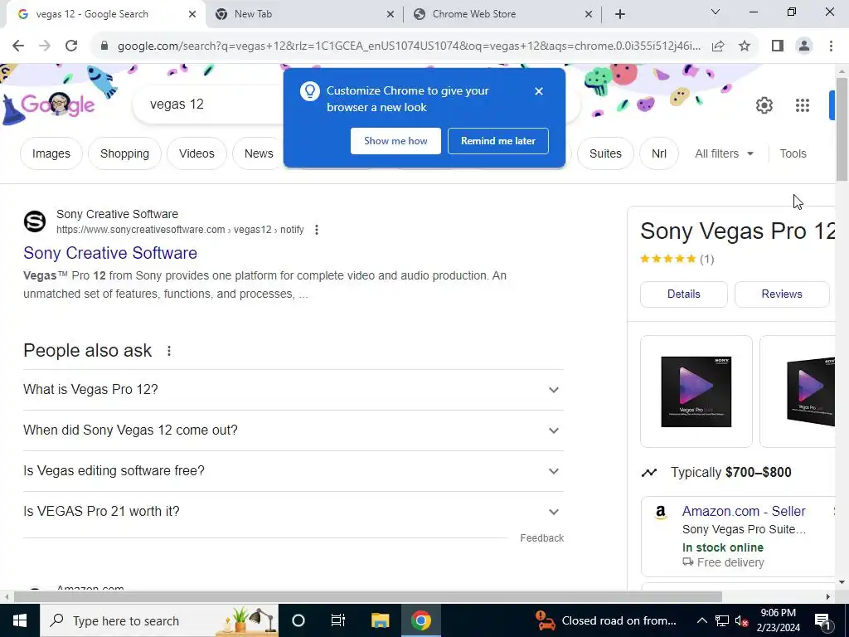Open the Amazon.com - Seller link
The width and height of the screenshot is (849, 637).
(744, 511)
